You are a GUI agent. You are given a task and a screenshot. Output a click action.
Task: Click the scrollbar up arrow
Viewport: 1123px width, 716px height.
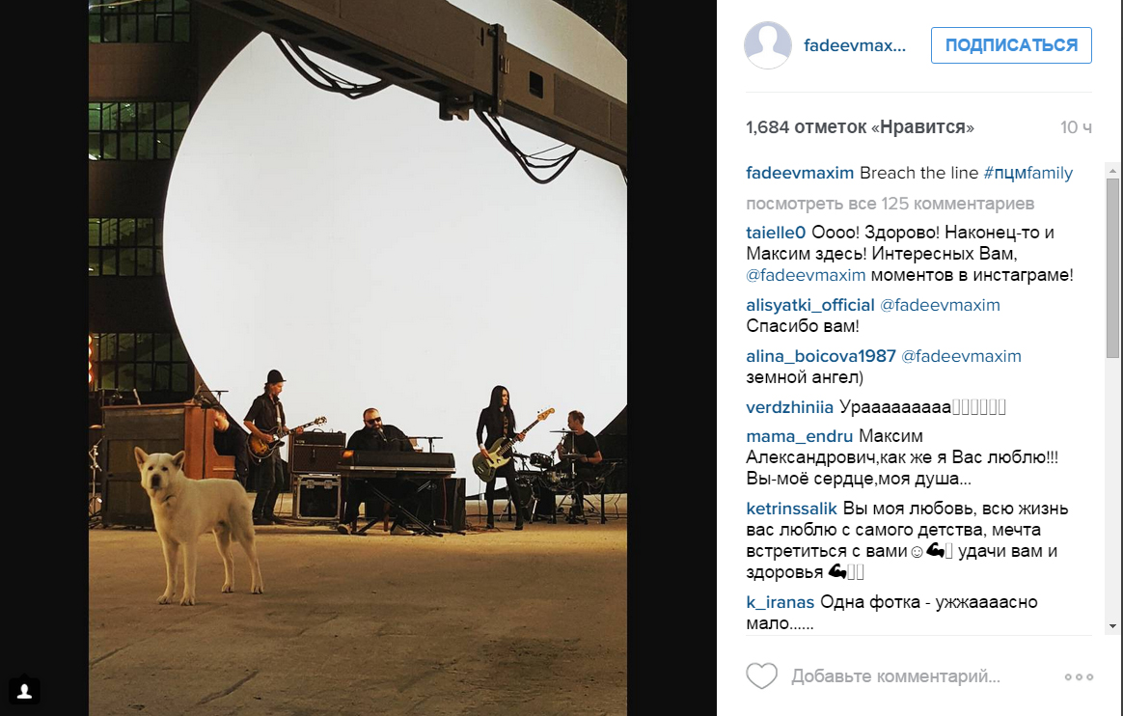(x=1112, y=171)
